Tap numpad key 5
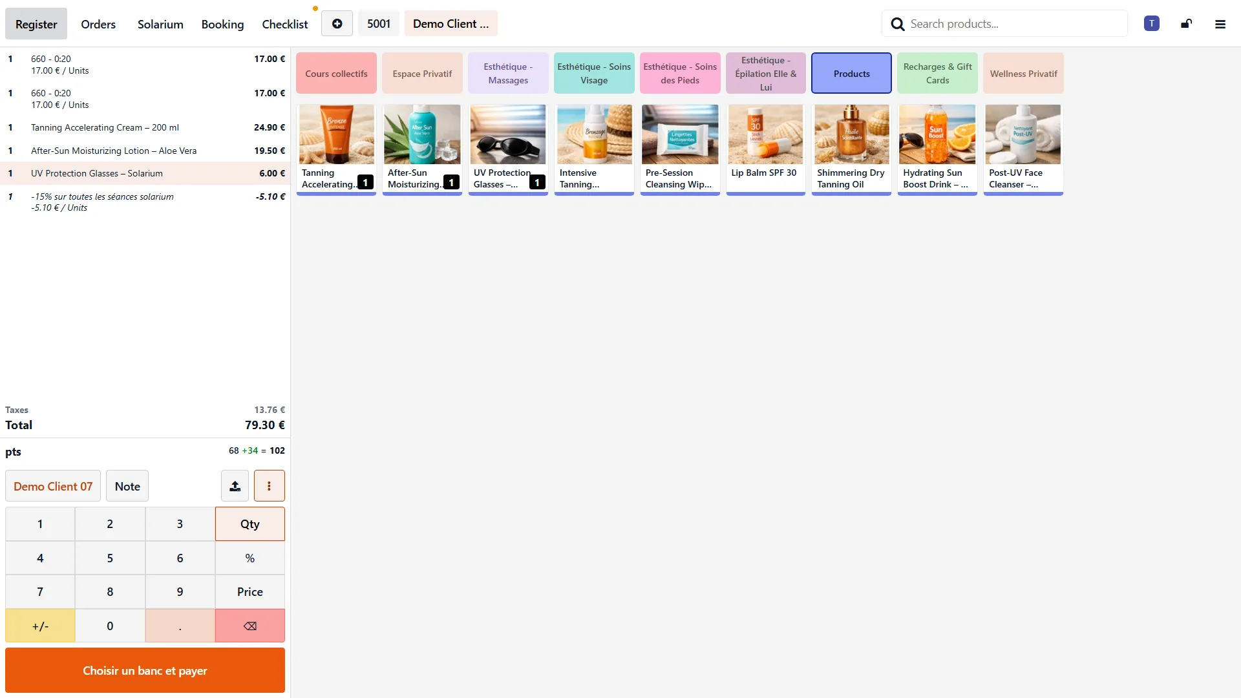This screenshot has height=698, width=1241. click(x=110, y=558)
